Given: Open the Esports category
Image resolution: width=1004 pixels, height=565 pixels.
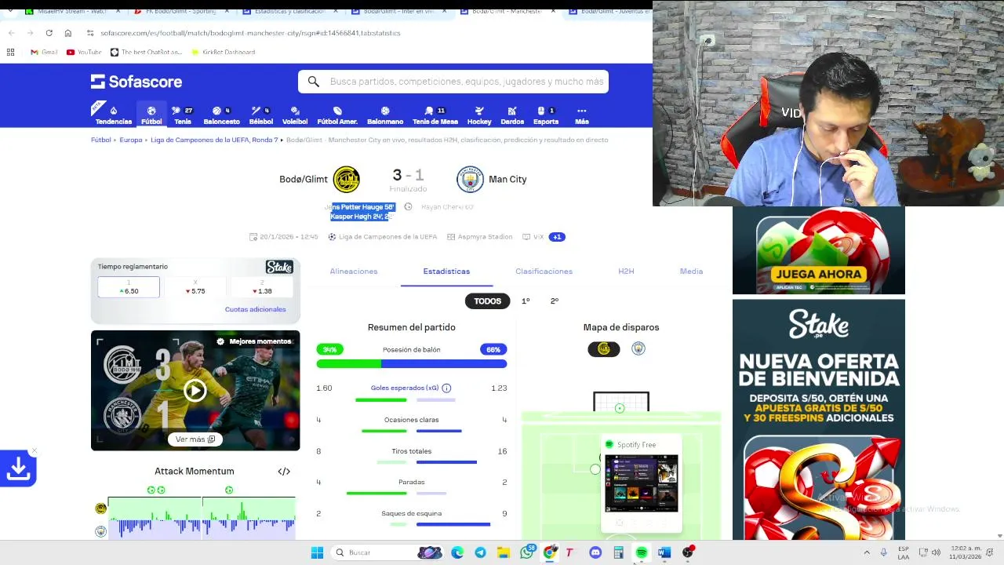Looking at the screenshot, I should click(x=546, y=115).
